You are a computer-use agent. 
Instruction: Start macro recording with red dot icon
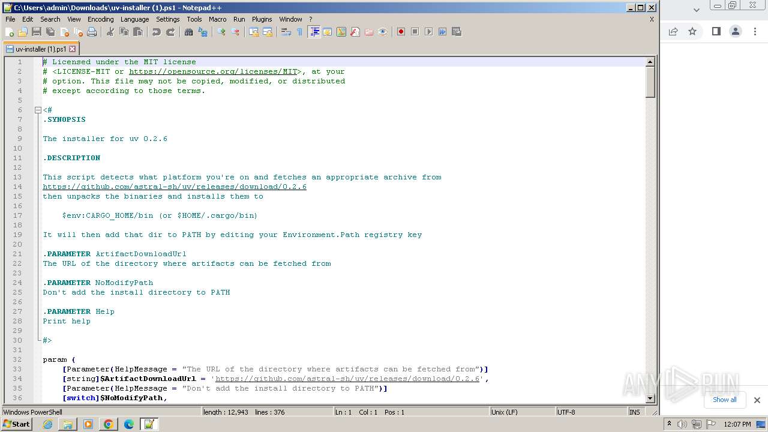coord(401,32)
